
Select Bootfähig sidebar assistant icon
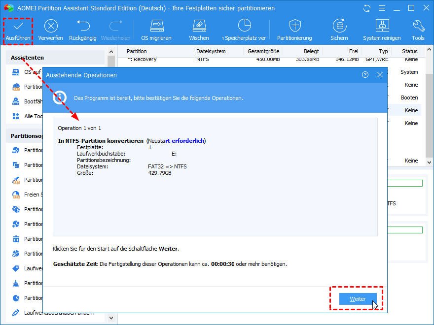click(x=16, y=101)
